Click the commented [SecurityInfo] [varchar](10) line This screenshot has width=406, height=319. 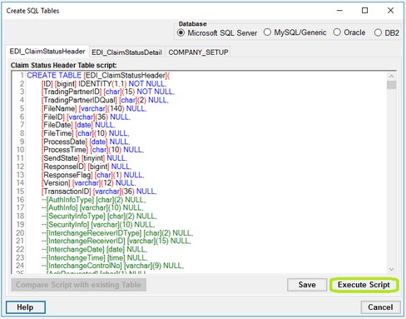coord(98,224)
